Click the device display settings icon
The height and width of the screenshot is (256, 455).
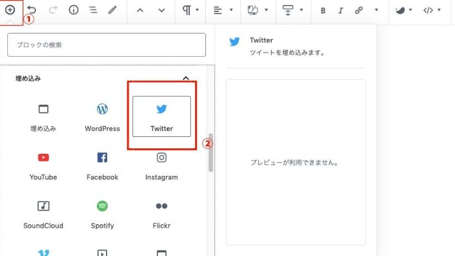coord(253,10)
